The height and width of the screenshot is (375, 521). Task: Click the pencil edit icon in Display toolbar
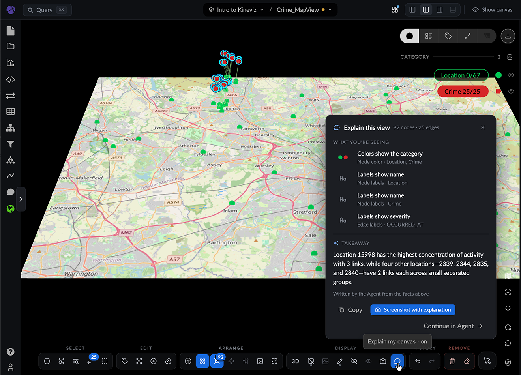[340, 361]
